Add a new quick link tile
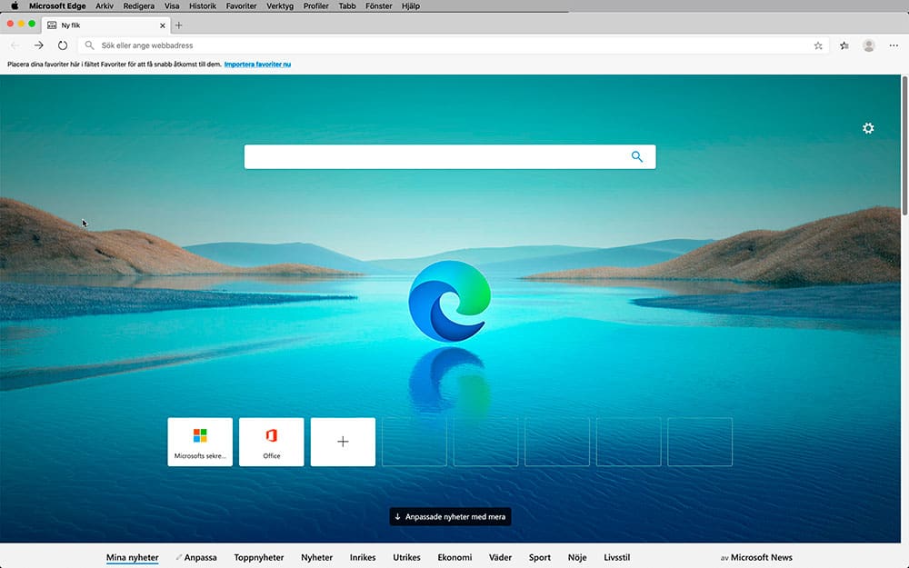Screen dimensions: 909x568 [343, 442]
